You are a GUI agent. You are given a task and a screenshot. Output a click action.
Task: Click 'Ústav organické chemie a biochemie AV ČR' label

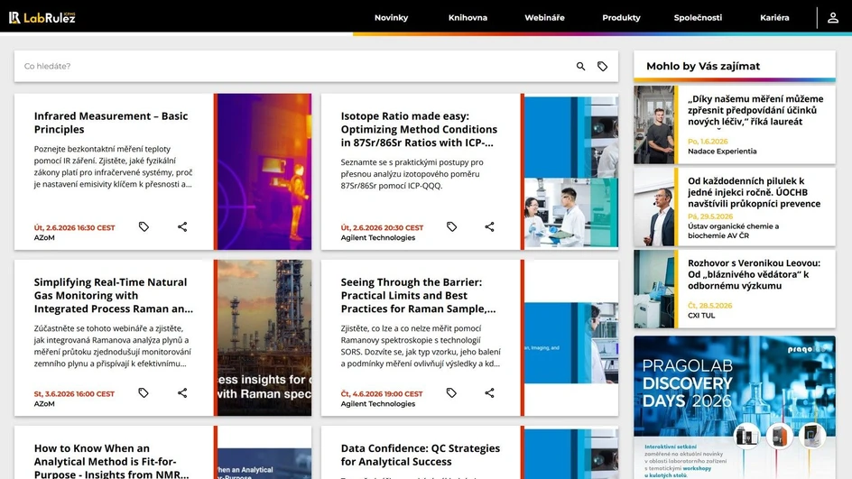tap(733, 231)
